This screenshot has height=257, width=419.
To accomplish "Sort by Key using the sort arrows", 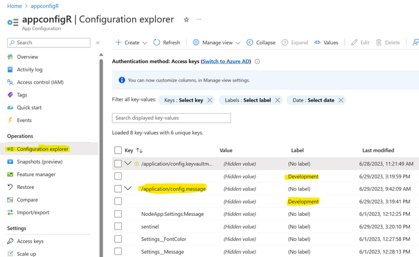I will coord(139,150).
